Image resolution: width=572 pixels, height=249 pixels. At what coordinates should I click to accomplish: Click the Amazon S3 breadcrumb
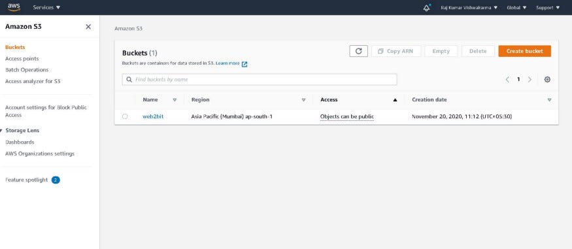pyautogui.click(x=128, y=29)
